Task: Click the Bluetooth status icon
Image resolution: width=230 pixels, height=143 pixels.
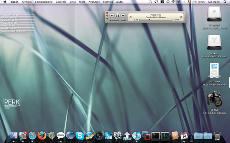Action: click(184, 2)
